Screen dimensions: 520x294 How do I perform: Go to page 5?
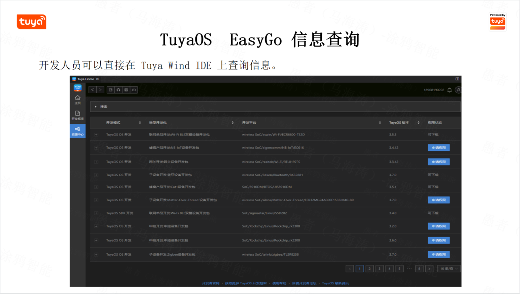(x=399, y=269)
